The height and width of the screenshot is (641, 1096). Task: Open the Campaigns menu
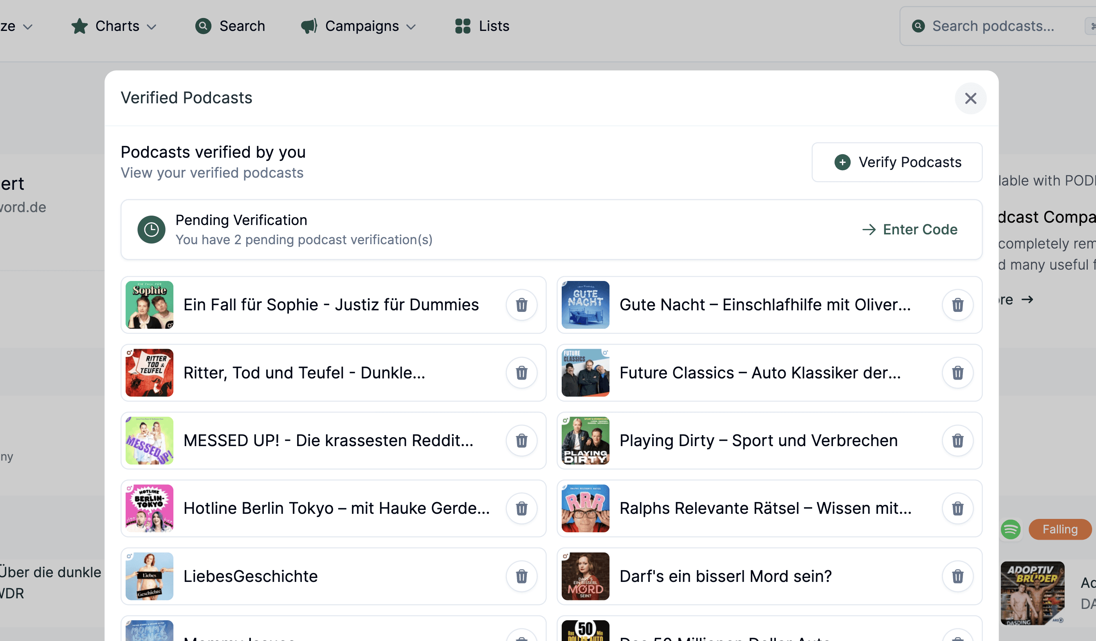359,26
